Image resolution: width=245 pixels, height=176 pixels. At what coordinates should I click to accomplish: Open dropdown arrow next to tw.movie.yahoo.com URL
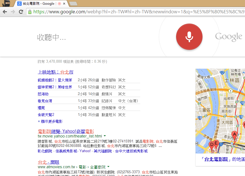pyautogui.click(x=105, y=136)
